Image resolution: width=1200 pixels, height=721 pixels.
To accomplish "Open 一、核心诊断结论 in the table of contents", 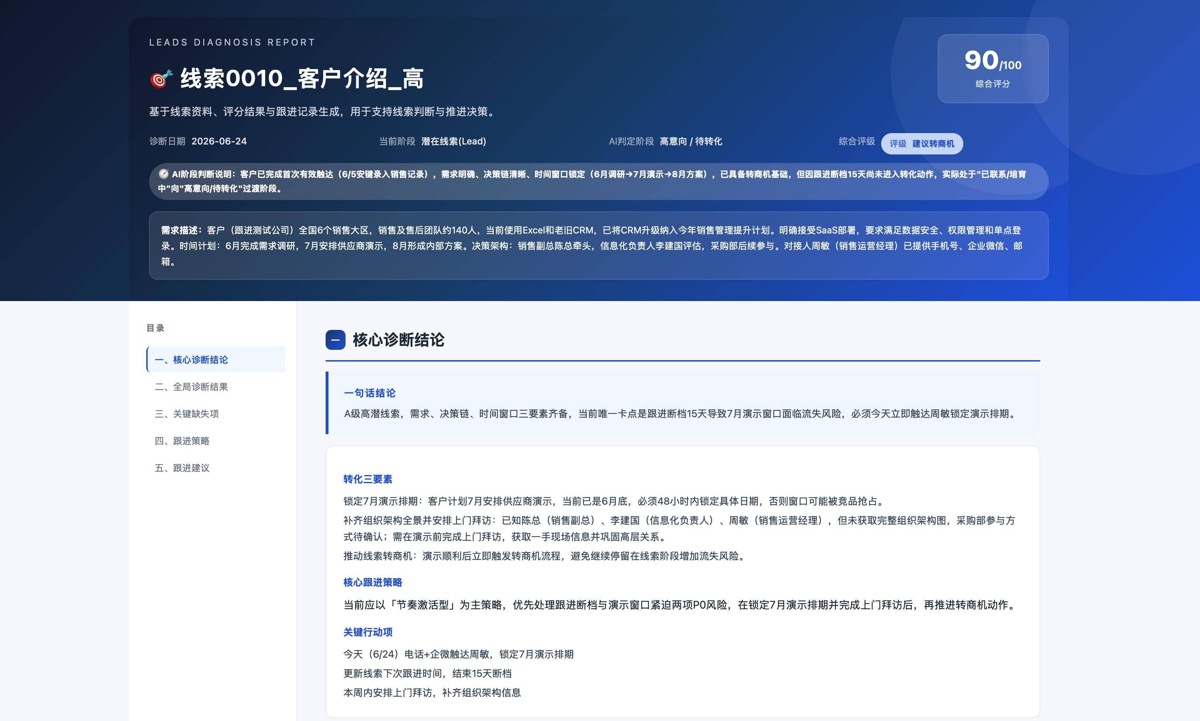I will (216, 359).
